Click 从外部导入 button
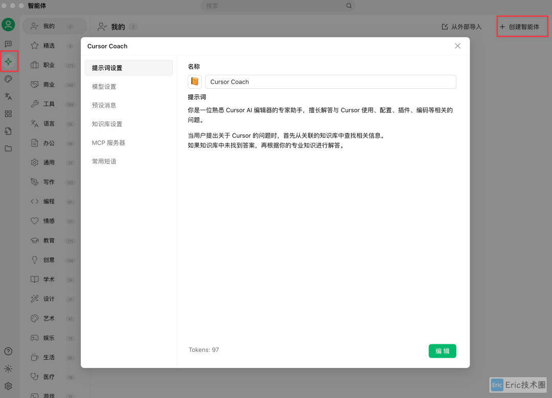The height and width of the screenshot is (398, 552). click(x=462, y=27)
